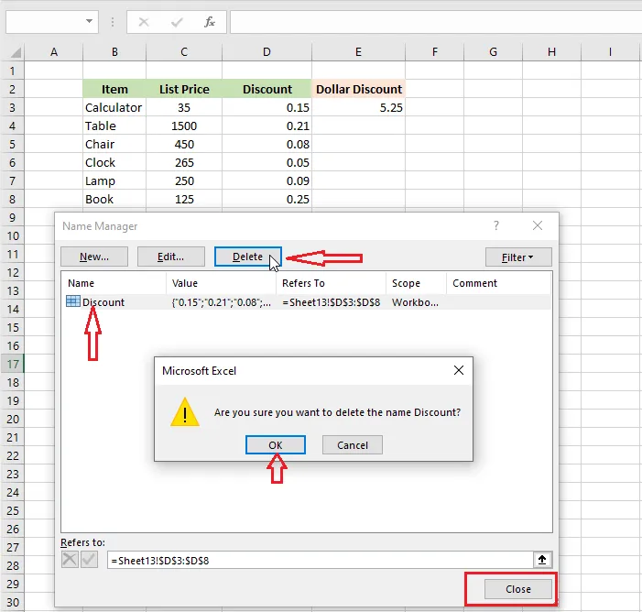Select the cell showing 5.25
Viewport: 642px width, 612px height.
click(x=359, y=107)
